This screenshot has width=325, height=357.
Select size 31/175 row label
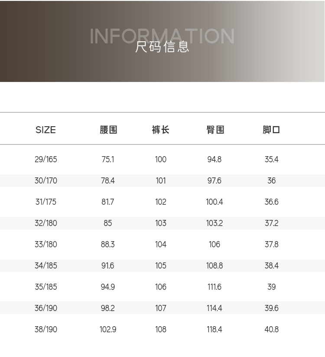click(45, 202)
